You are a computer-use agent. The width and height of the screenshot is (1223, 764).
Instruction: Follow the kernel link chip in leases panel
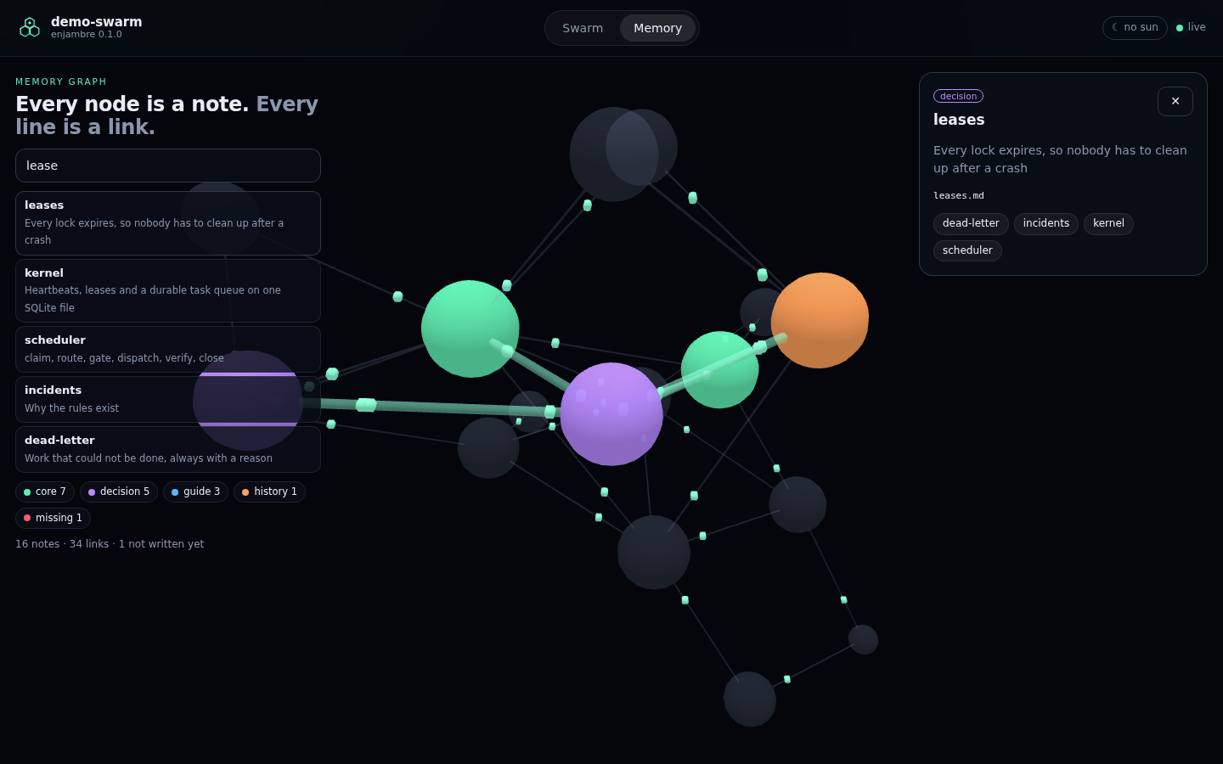click(x=1108, y=223)
